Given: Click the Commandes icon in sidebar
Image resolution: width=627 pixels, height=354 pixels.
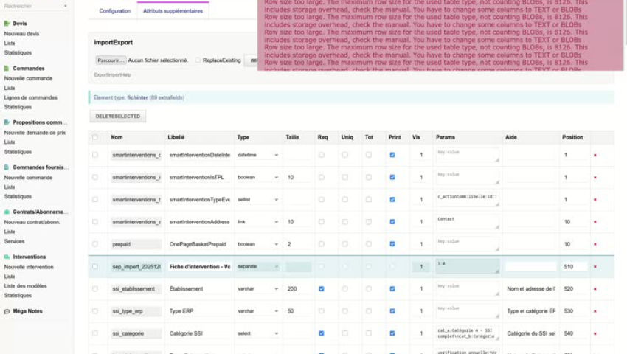Looking at the screenshot, I should (7, 69).
